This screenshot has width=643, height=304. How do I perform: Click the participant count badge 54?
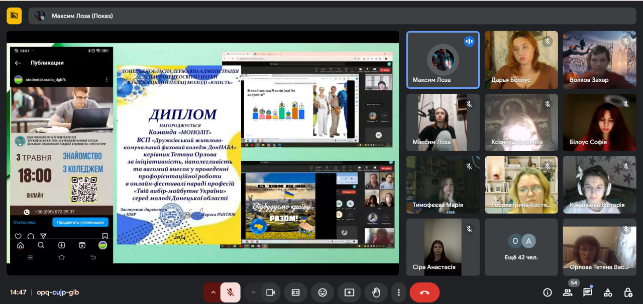[573, 283]
